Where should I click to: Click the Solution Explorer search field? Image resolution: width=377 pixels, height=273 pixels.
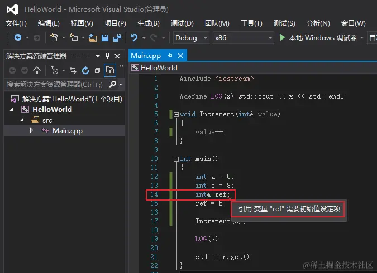pyautogui.click(x=55, y=85)
